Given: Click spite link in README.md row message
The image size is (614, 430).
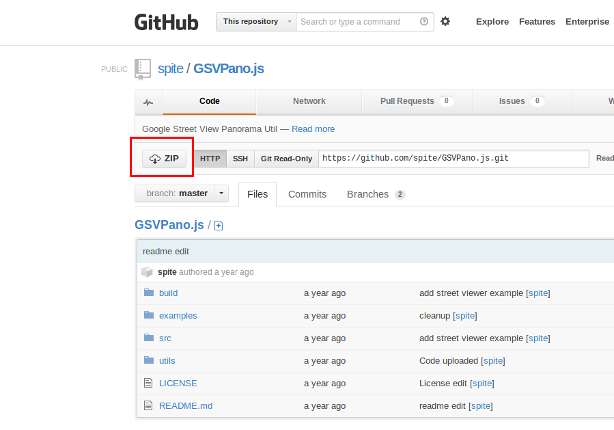Looking at the screenshot, I should pos(480,405).
